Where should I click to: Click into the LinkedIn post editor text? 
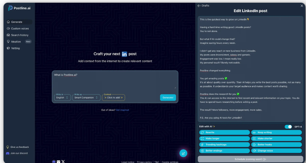(x=250, y=69)
